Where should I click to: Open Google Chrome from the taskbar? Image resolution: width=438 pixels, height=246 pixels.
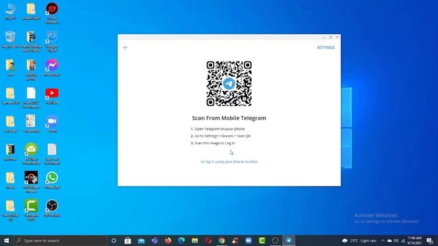click(222, 241)
